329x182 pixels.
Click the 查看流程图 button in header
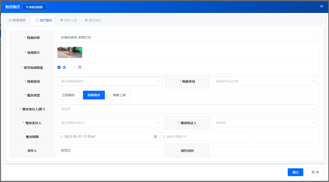tap(35, 7)
